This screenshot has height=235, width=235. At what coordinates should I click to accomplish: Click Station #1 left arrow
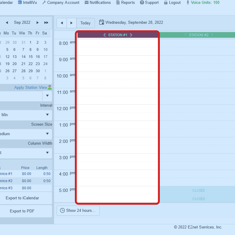point(105,35)
